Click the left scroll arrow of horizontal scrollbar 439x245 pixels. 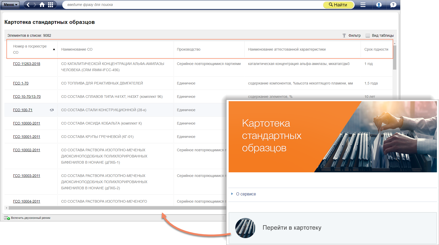6,208
